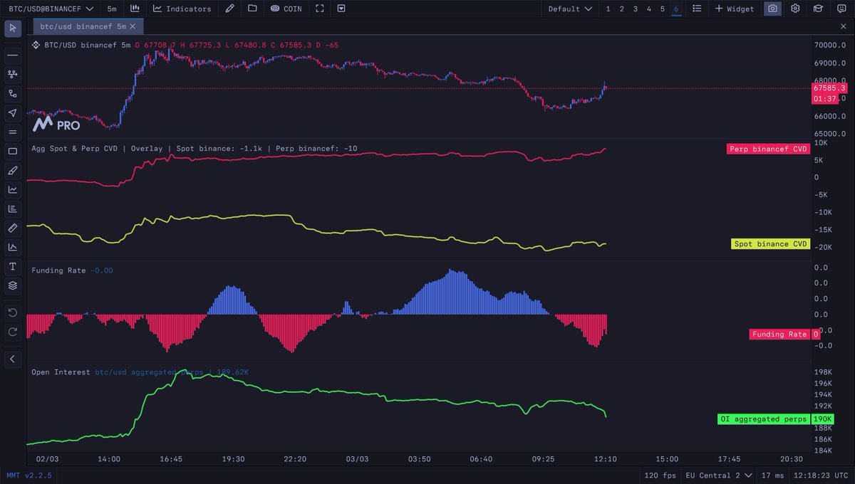
Task: Open the chart type candlestick selector
Action: pos(135,9)
